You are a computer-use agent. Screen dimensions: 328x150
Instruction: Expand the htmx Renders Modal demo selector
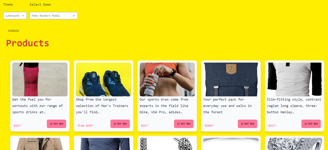point(54,16)
